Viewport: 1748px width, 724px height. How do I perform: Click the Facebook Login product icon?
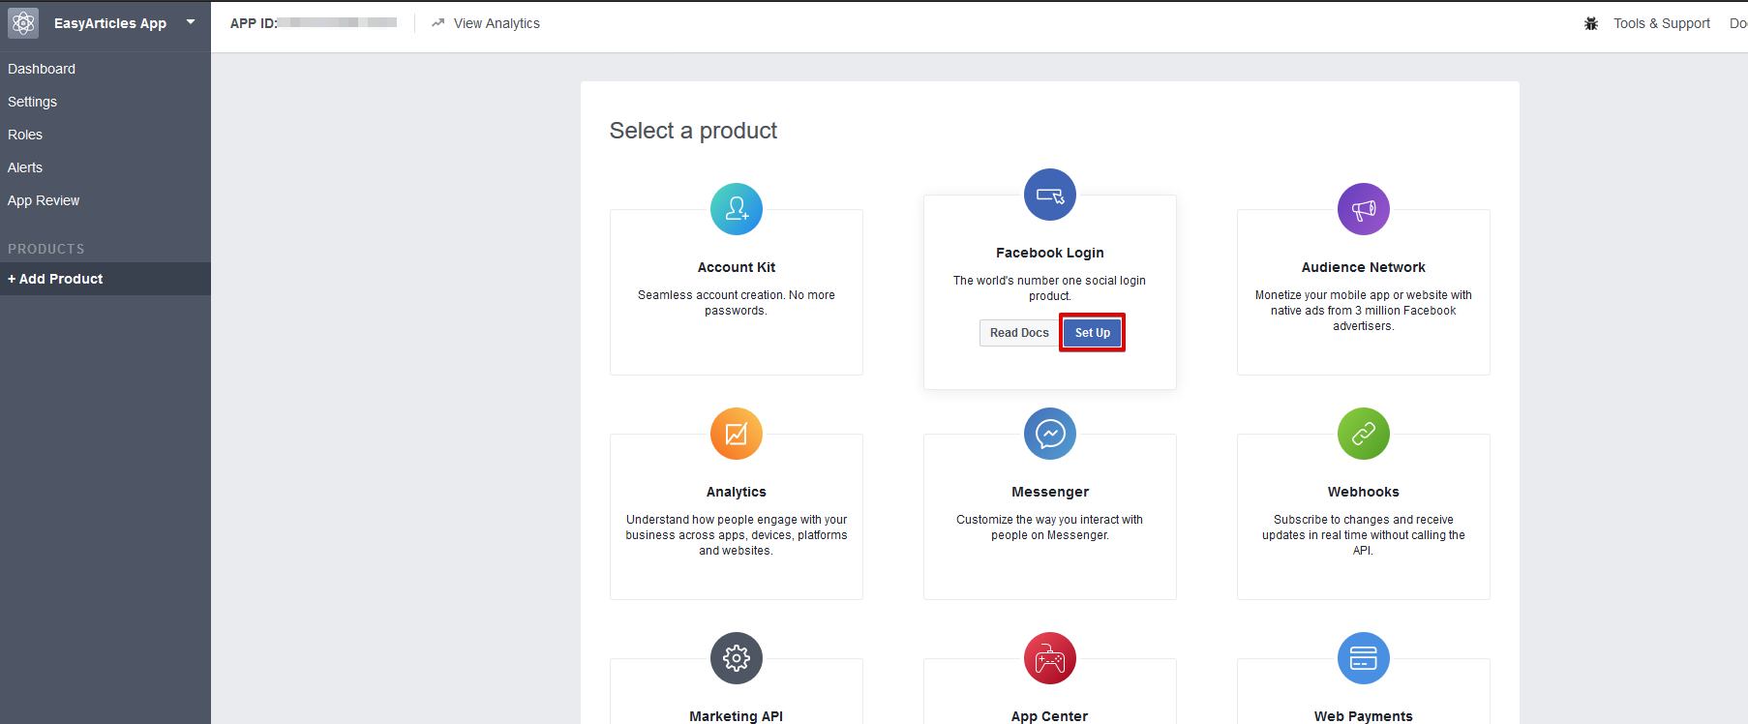coord(1050,195)
